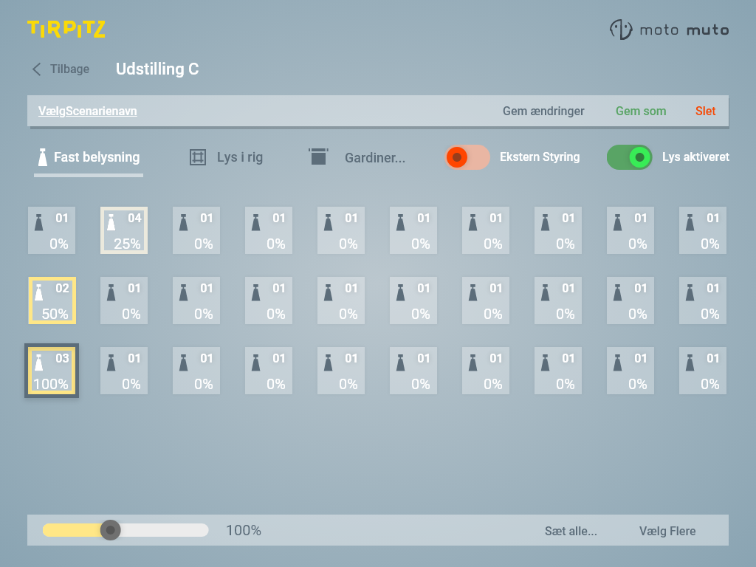Click the brightness slider handle
The height and width of the screenshot is (567, 756).
pos(111,530)
